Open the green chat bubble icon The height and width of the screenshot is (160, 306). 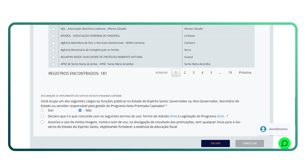click(x=284, y=143)
